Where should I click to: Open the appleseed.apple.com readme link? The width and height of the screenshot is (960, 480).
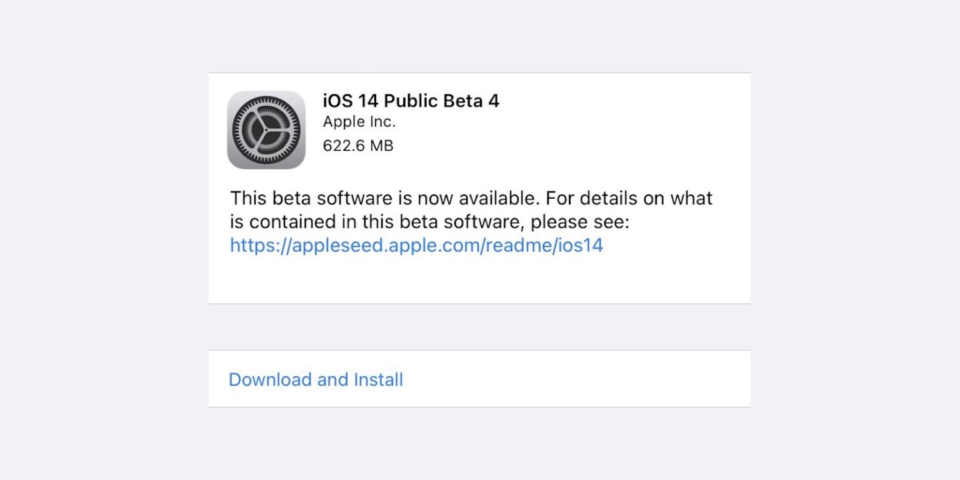click(x=416, y=245)
